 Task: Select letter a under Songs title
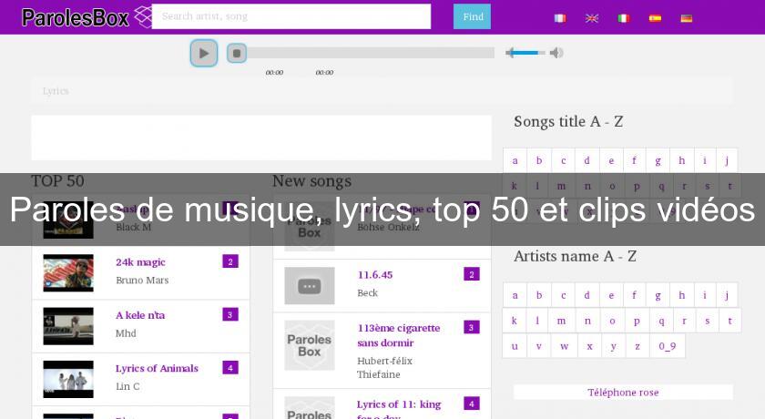(x=515, y=160)
